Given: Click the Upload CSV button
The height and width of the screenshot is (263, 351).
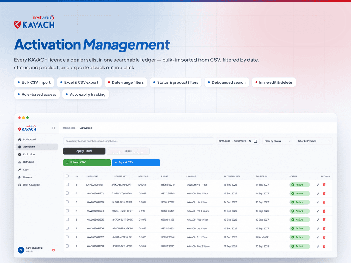Looking at the screenshot, I should 87,162.
